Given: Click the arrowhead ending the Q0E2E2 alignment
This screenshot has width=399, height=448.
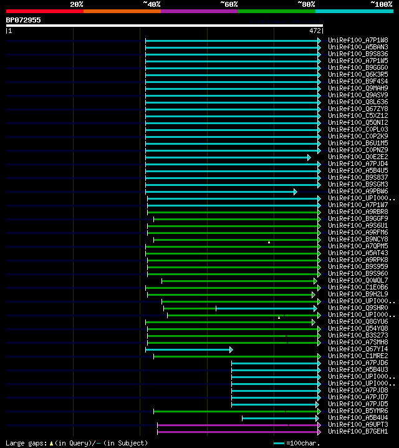Looking at the screenshot, I should [x=309, y=157].
